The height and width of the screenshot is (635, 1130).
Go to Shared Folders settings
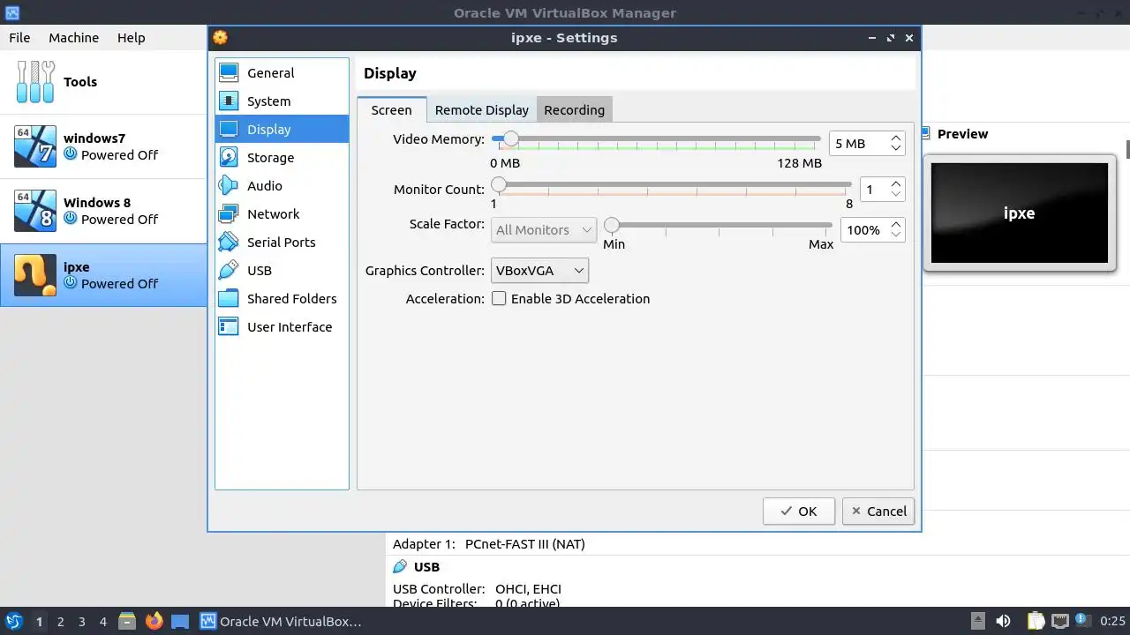pyautogui.click(x=282, y=299)
